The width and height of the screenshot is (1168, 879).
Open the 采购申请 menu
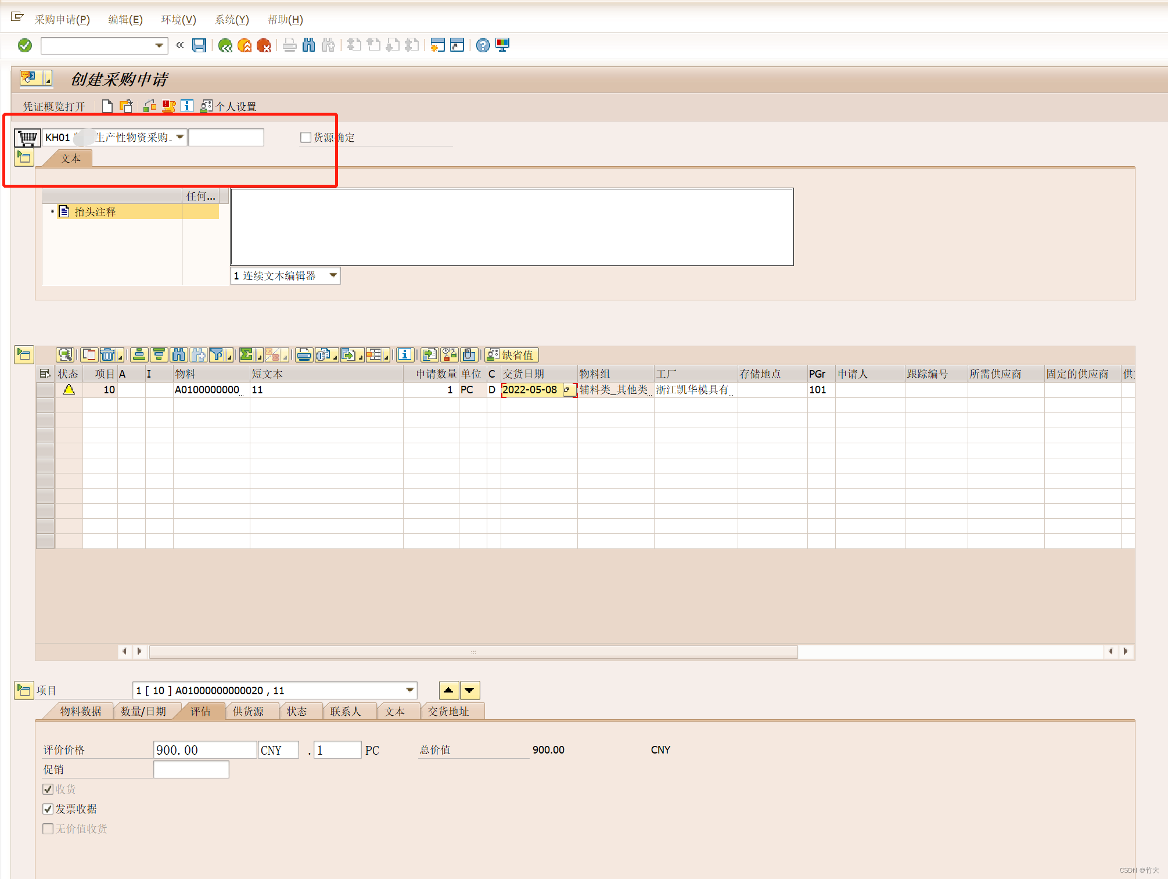62,20
